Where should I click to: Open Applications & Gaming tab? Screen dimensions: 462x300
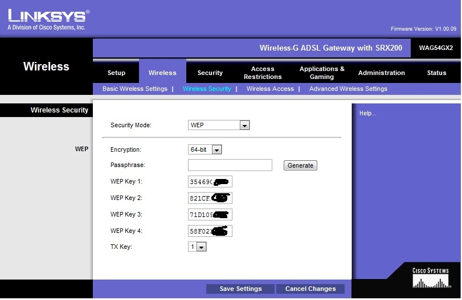pyautogui.click(x=322, y=73)
